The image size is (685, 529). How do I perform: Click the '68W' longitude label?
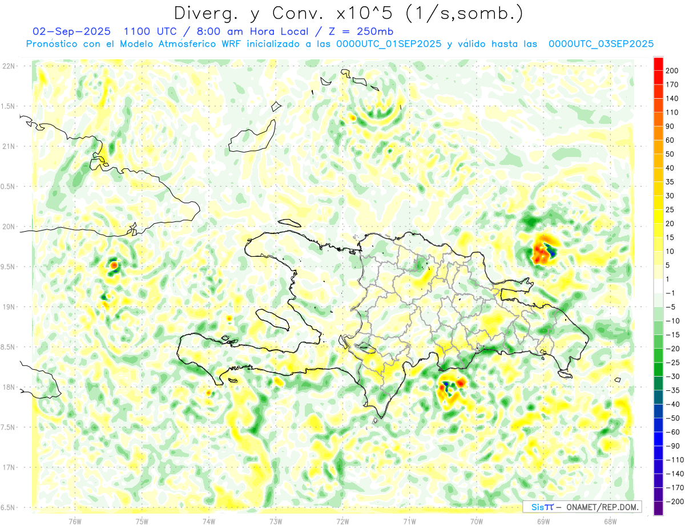(x=610, y=521)
